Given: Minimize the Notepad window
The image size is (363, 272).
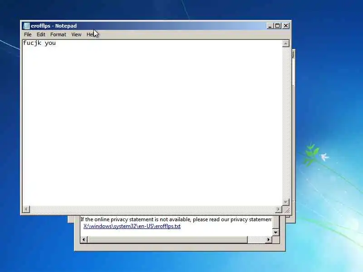Looking at the screenshot, I should point(270,26).
